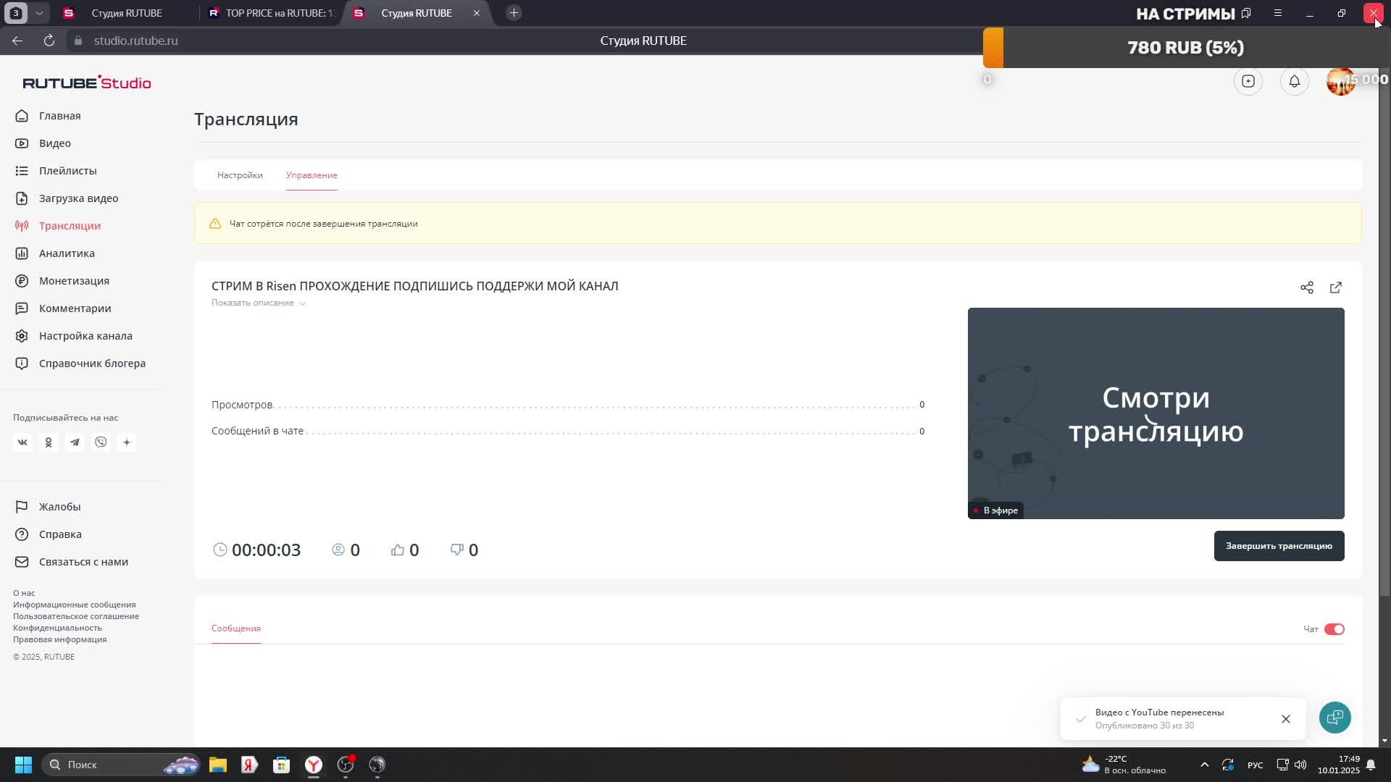Click the studio.rutube.ru address bar
The width and height of the screenshot is (1391, 782).
(x=135, y=41)
